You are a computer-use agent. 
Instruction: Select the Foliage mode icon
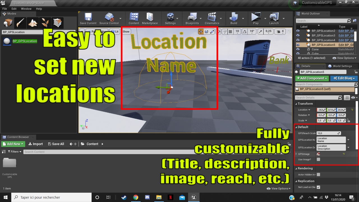point(45,23)
